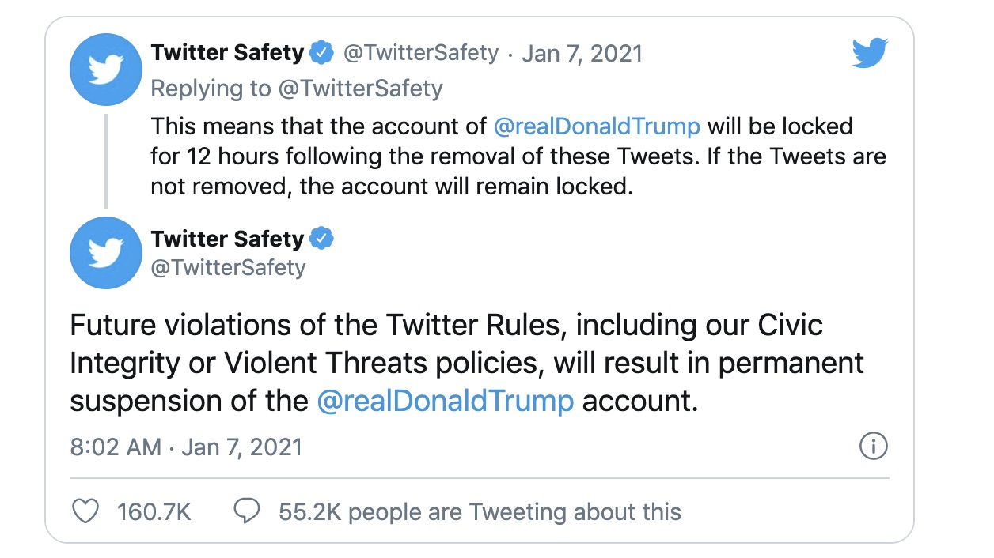Click the Twitter Safety name on the second tweet
Screen dimensions: 994x558
click(x=227, y=238)
